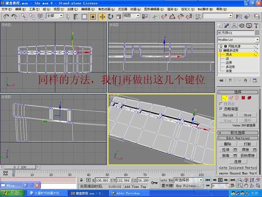Open the Modifier List dropdown

(x=257, y=40)
